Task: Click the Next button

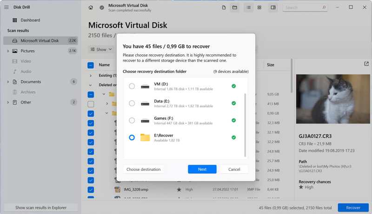Action: tap(202, 169)
